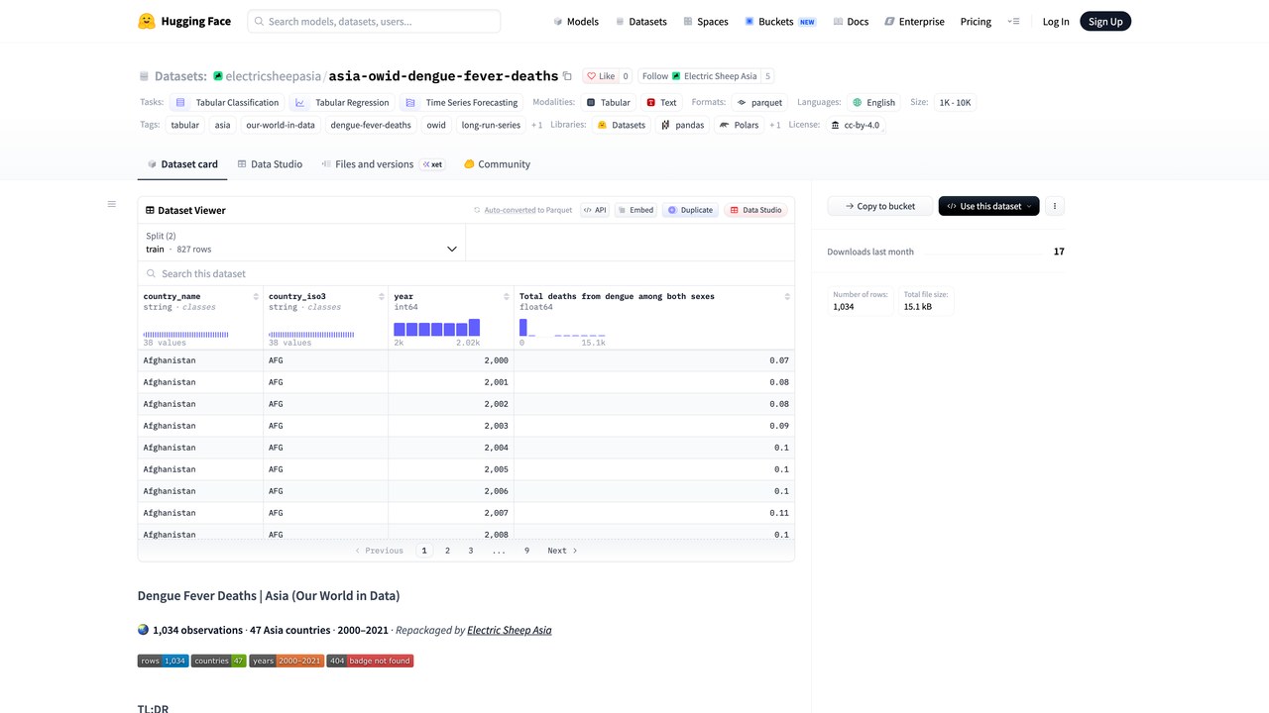Click the Search this dataset field
The width and height of the screenshot is (1269, 713).
point(466,273)
